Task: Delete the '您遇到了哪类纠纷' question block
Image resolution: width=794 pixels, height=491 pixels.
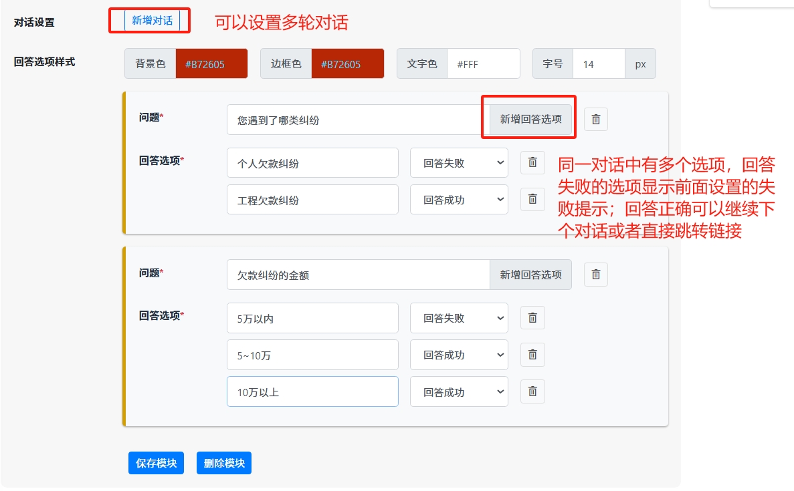Action: (595, 120)
